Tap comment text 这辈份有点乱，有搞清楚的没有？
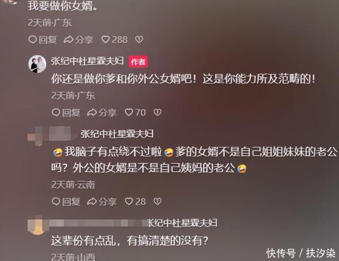Screen dimensions: 339x261 (130, 240)
